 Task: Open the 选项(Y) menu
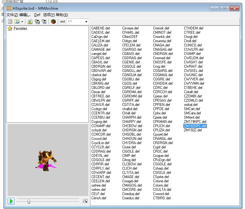[x=49, y=15]
